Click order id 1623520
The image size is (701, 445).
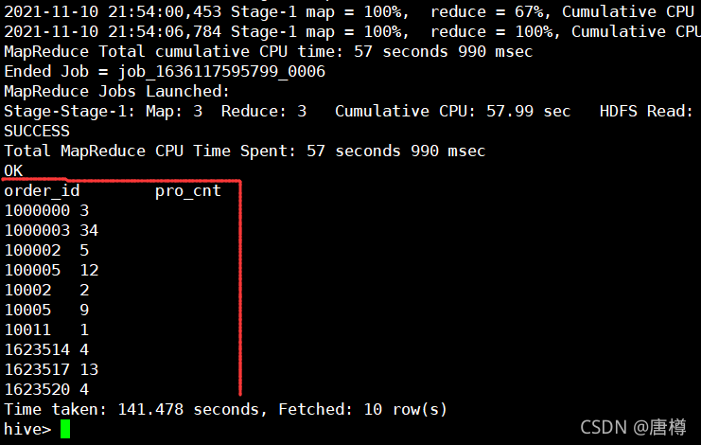click(37, 389)
